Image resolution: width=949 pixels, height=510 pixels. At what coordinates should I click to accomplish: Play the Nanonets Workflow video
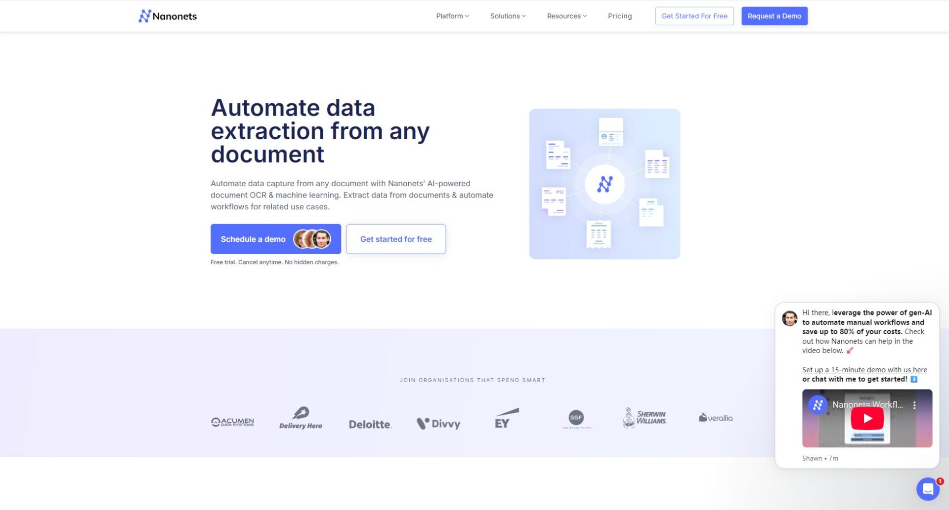pos(867,419)
